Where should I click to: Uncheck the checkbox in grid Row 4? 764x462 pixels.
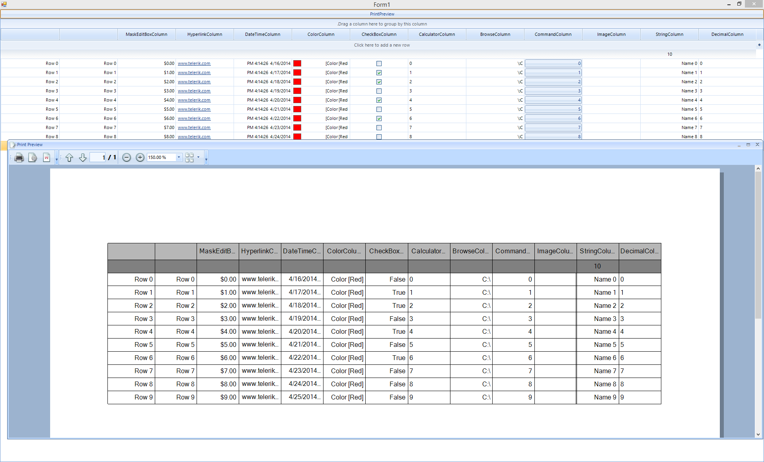pyautogui.click(x=379, y=100)
